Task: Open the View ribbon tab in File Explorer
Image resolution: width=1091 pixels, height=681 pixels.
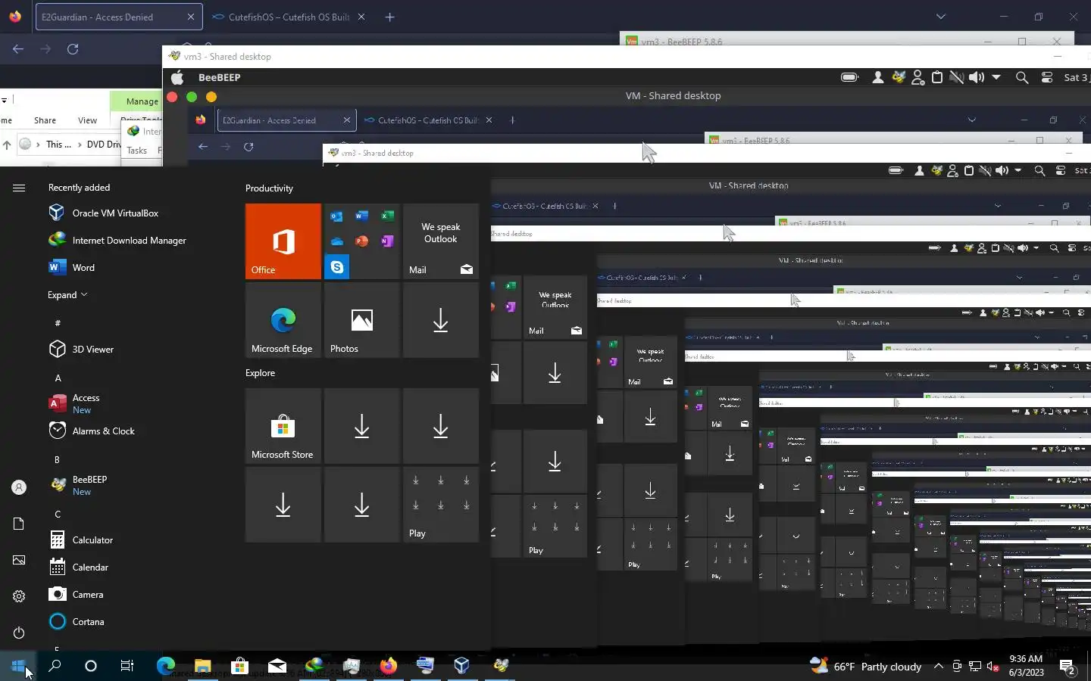Action: pyautogui.click(x=87, y=120)
